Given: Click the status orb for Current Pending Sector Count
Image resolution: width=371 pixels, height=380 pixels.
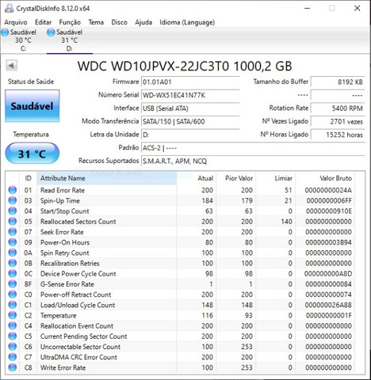Looking at the screenshot, I should 13,336.
